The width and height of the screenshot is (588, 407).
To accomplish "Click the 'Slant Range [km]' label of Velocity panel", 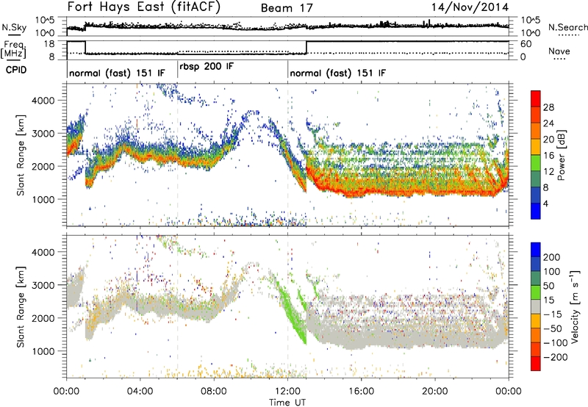I will (21, 307).
